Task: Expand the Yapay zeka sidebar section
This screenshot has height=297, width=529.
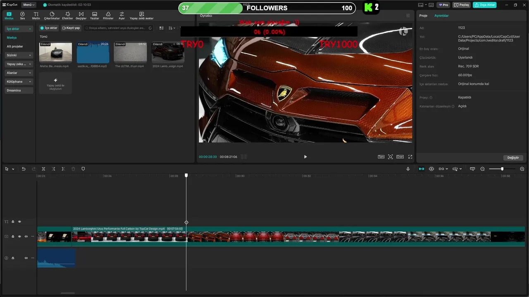Action: [x=19, y=64]
